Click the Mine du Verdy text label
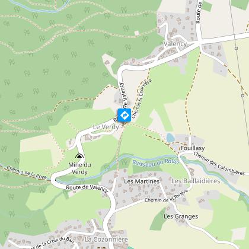Screen dimensions: 249x249 pos(79,168)
